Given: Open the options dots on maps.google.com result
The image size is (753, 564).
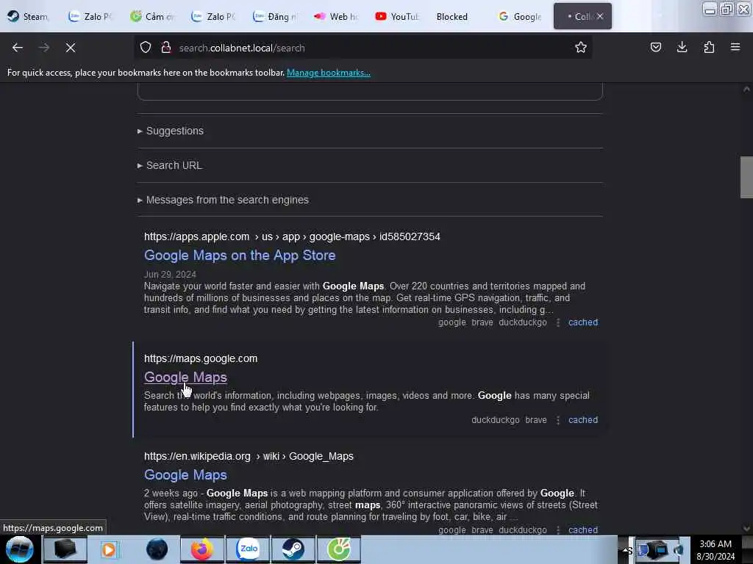Looking at the screenshot, I should [557, 420].
